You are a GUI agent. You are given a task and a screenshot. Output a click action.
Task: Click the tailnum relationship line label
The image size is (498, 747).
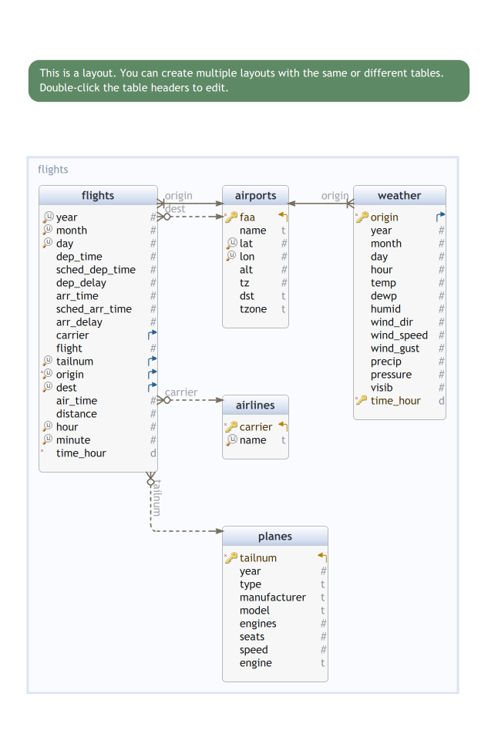[x=156, y=497]
